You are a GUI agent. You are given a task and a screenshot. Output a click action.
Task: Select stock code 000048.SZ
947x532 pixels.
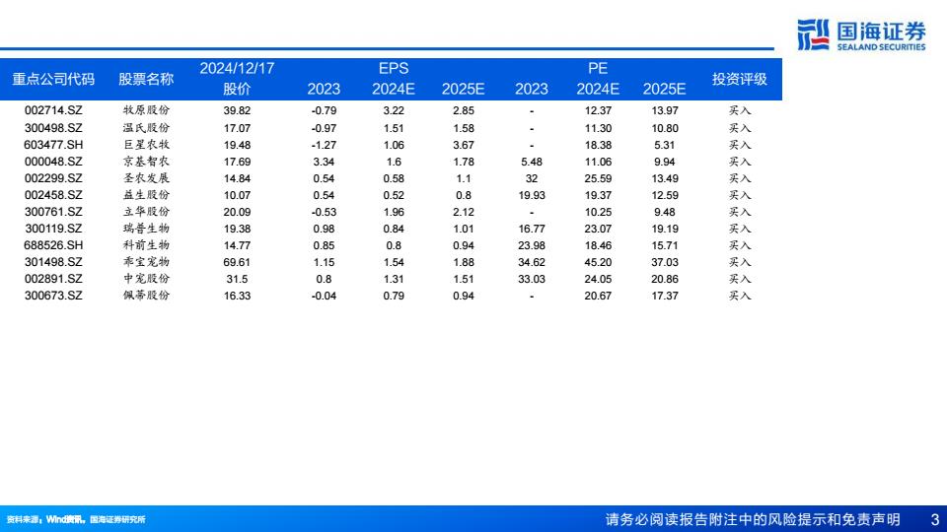pos(53,162)
